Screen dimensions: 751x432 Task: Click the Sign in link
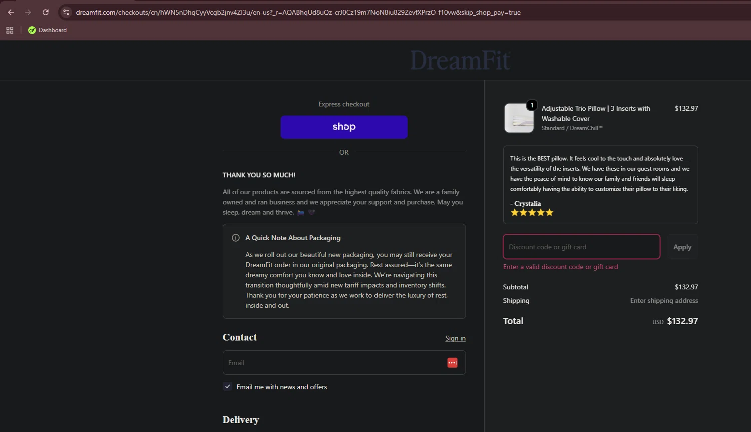tap(455, 338)
